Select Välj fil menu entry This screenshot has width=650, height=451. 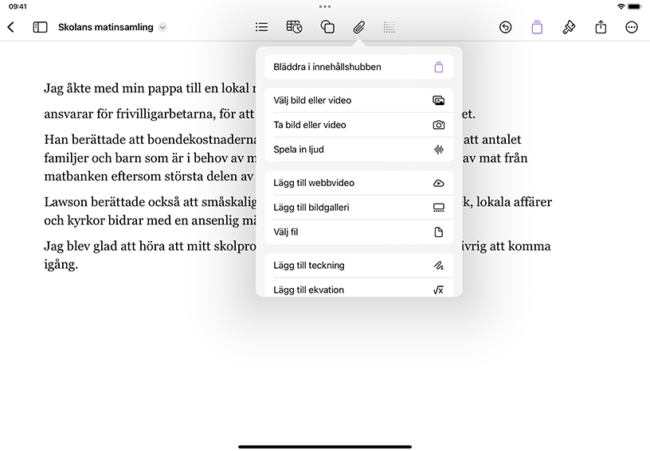(359, 232)
